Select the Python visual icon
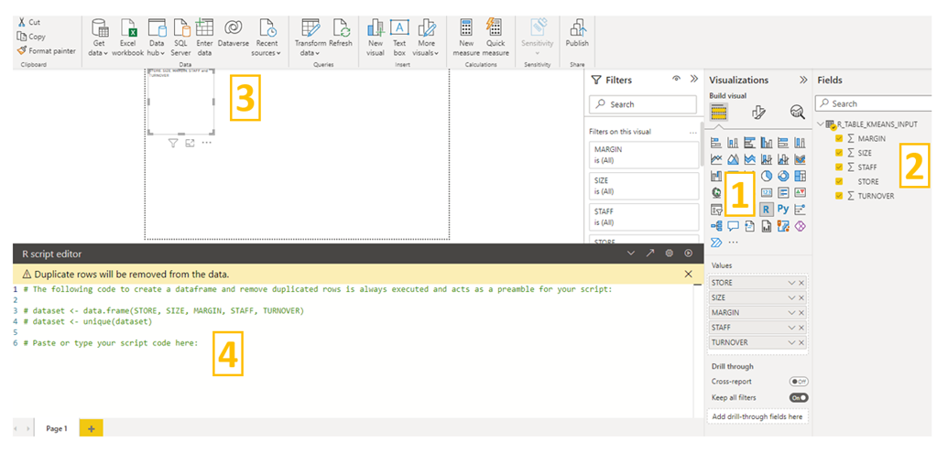This screenshot has width=937, height=453. pyautogui.click(x=783, y=209)
